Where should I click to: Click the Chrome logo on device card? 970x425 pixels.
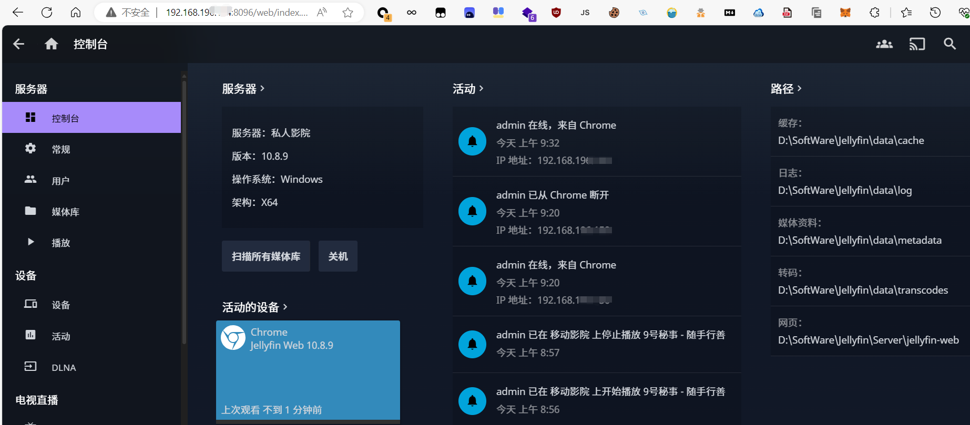(x=233, y=338)
